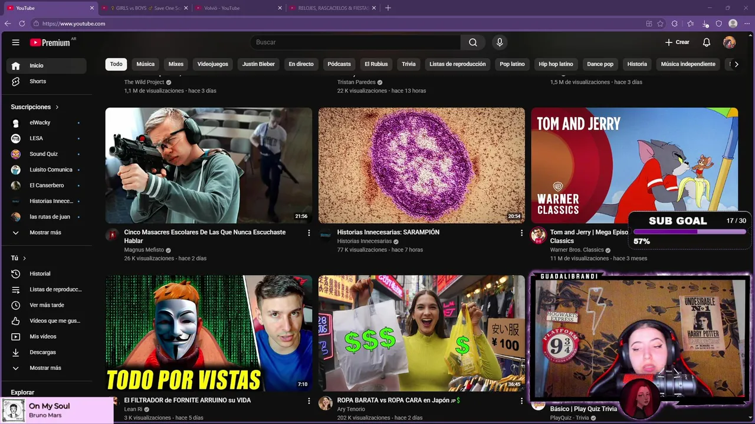Expand Mostrar más below Descargas
This screenshot has width=755, height=424.
pyautogui.click(x=46, y=368)
